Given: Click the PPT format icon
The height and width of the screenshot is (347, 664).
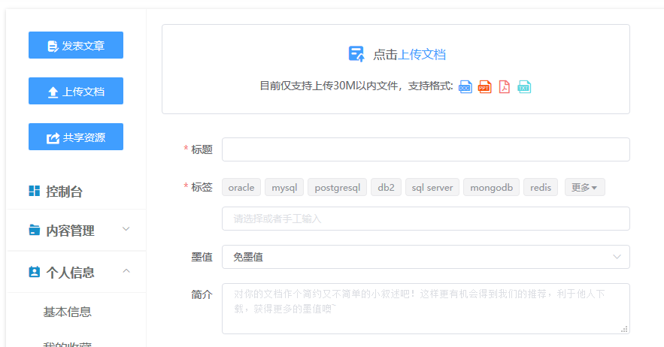Looking at the screenshot, I should click(x=485, y=87).
